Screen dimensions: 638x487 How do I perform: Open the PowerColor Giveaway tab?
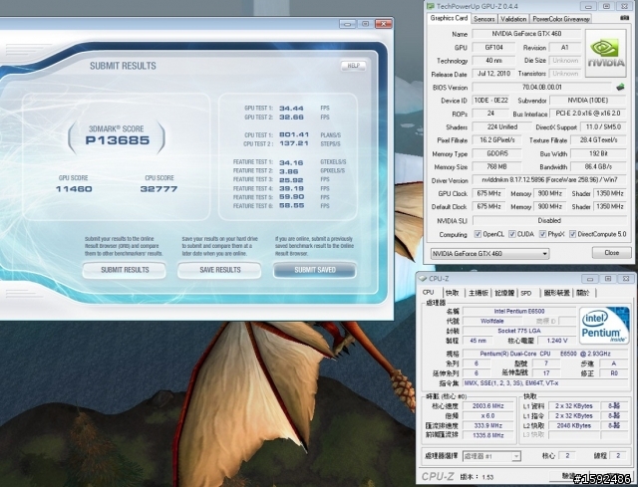(x=561, y=19)
